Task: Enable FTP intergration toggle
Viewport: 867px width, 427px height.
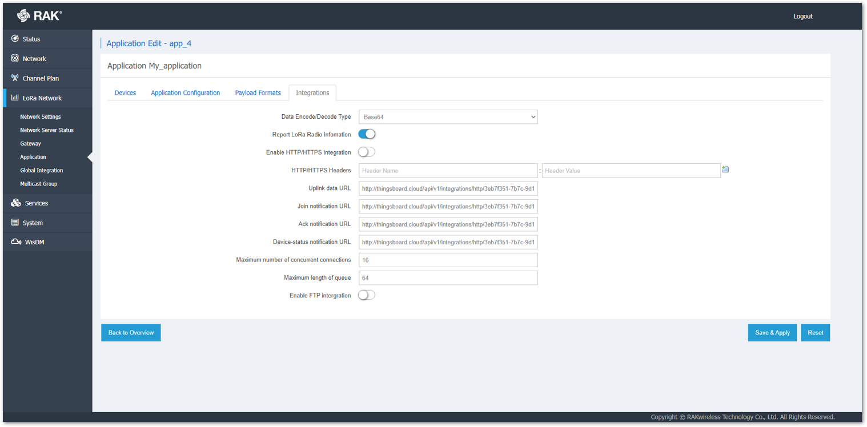Action: click(x=366, y=295)
